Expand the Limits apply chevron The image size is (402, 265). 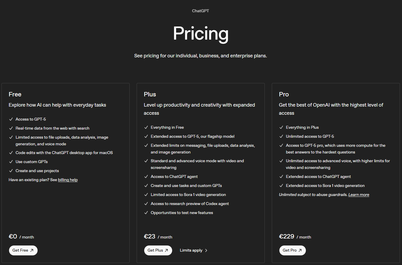coord(206,250)
